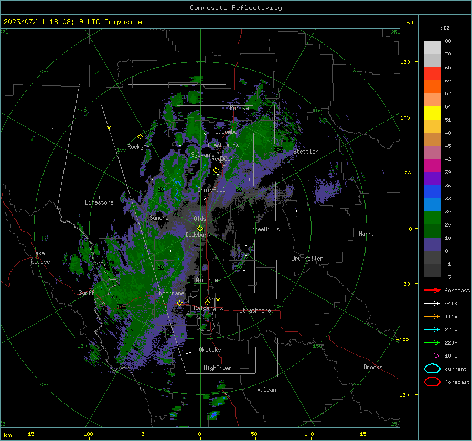The height and width of the screenshot is (441, 472).
Task: Click the Drumheller label on map
Action: pos(307,259)
